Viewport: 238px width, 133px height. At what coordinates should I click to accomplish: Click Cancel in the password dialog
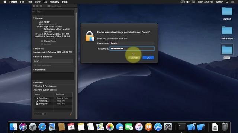(x=134, y=58)
